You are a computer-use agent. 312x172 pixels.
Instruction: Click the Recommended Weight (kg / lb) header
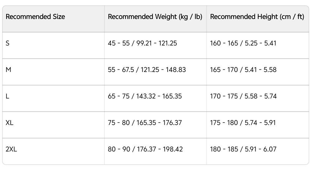click(x=155, y=17)
